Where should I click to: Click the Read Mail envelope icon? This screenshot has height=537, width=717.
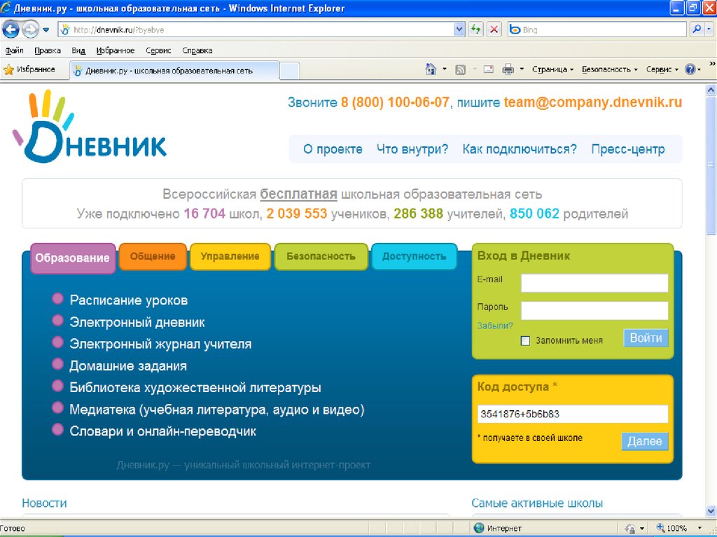[488, 69]
